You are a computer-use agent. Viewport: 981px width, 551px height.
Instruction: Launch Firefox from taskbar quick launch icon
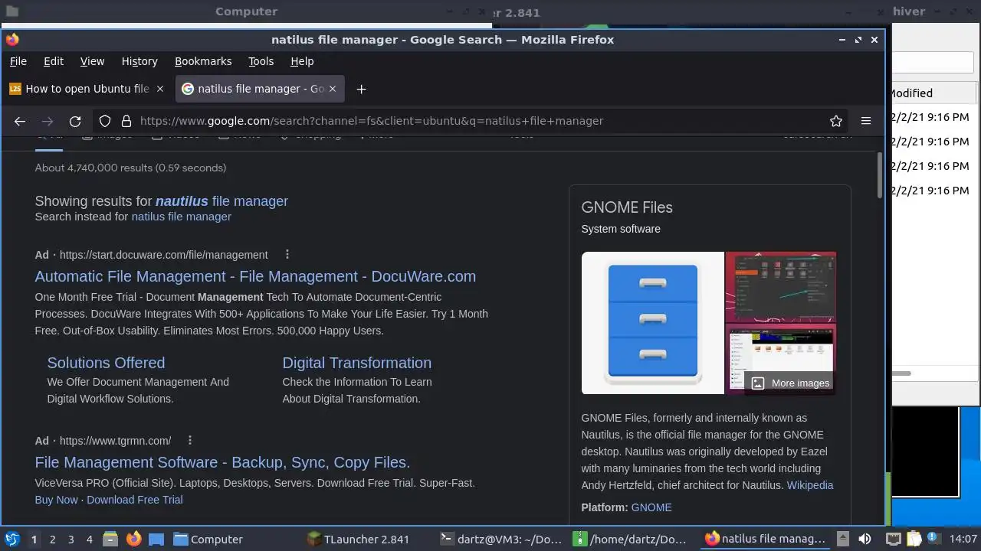click(x=133, y=539)
